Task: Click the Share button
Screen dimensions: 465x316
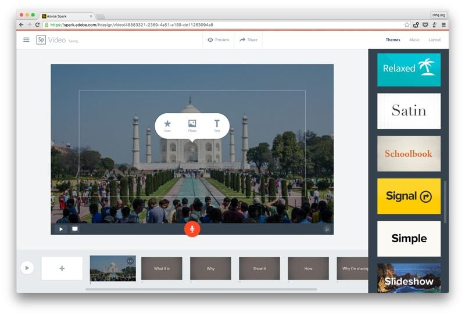Action: [249, 39]
